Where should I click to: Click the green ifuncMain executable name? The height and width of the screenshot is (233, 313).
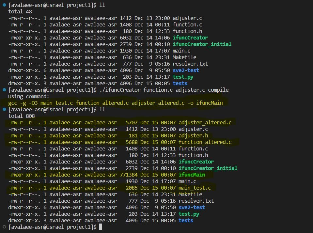tap(192, 175)
